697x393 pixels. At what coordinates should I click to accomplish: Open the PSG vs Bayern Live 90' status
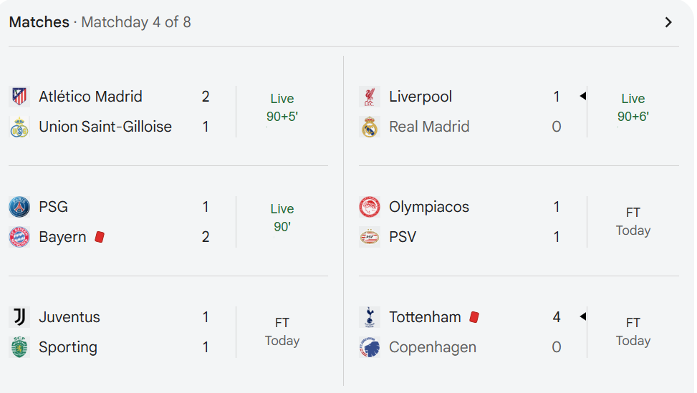[282, 218]
